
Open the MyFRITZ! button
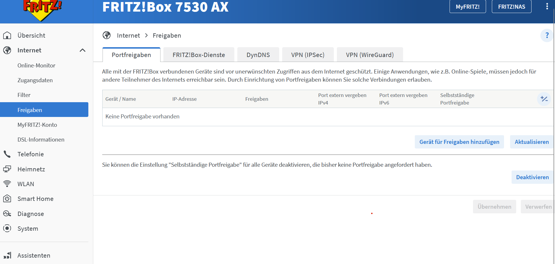coord(468,6)
